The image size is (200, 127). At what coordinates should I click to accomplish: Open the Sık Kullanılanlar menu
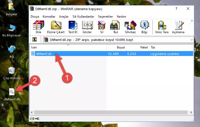tap(83, 17)
